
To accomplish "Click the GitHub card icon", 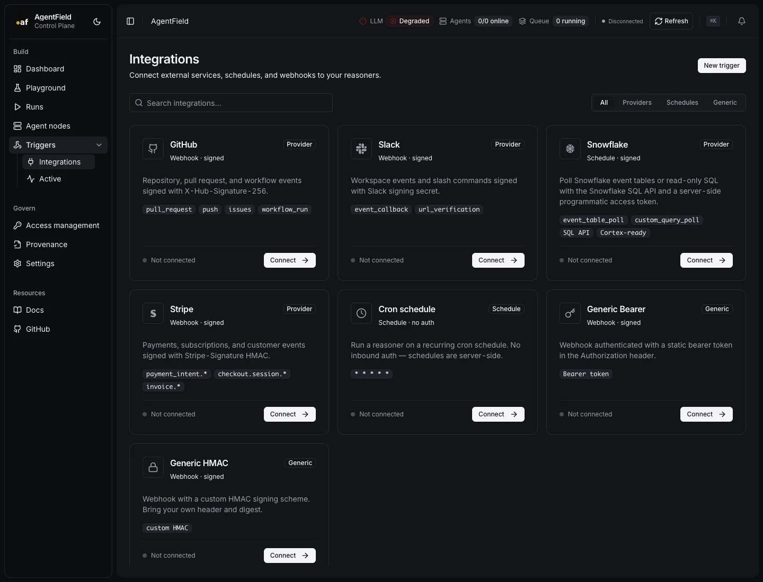I will coord(153,149).
